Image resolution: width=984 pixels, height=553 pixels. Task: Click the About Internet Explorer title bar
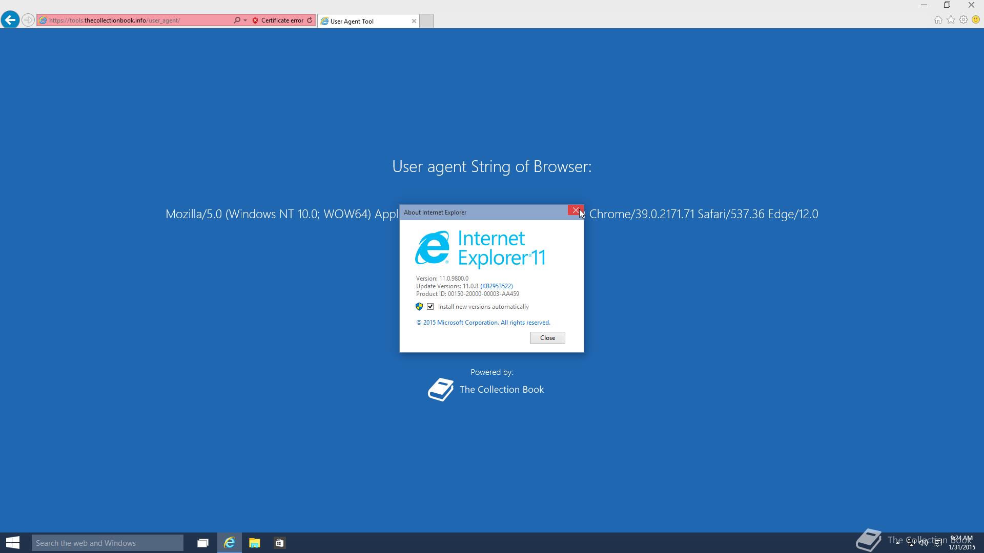(x=483, y=212)
